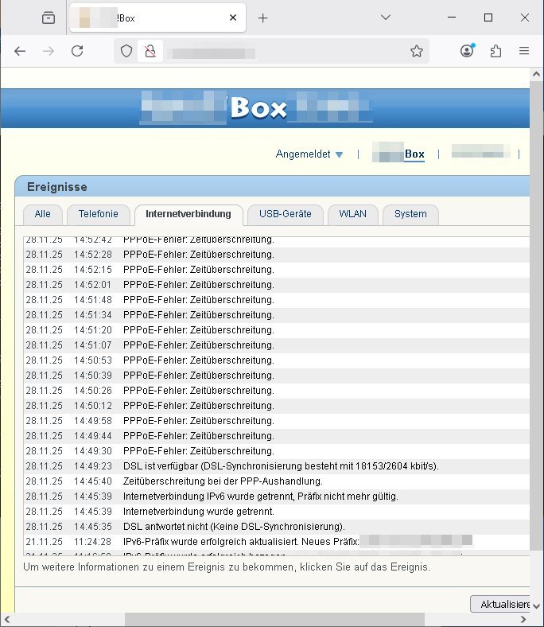Select the DSL ist verfügbar event row
This screenshot has width=544, height=627.
coord(281,466)
